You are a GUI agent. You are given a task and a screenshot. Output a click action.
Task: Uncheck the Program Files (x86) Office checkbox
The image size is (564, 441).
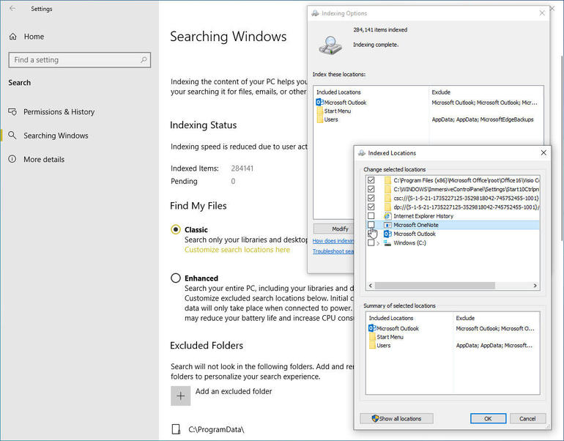pos(371,180)
